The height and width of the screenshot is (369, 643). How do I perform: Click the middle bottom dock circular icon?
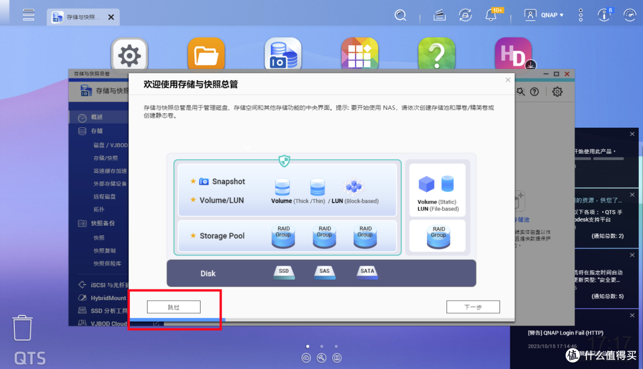click(321, 358)
